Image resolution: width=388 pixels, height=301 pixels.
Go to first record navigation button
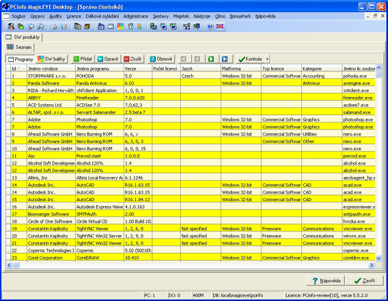(183, 59)
